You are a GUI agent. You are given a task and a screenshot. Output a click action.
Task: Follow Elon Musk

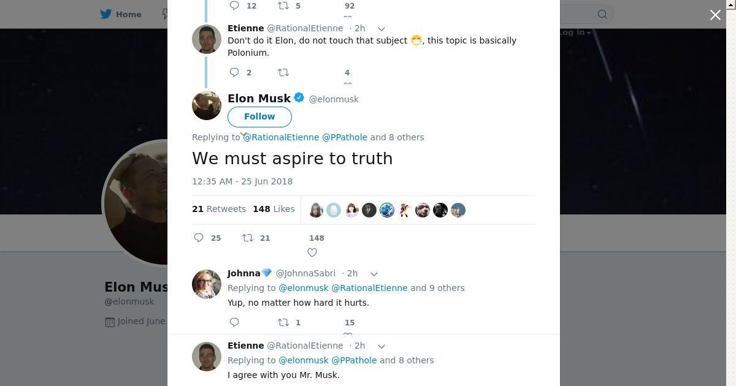259,116
